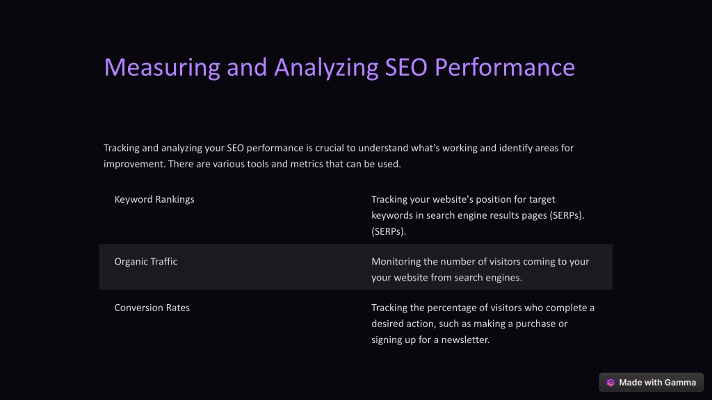This screenshot has height=400, width=712.
Task: Select the Measuring and Analyzing SEO Performance title
Action: 339,67
